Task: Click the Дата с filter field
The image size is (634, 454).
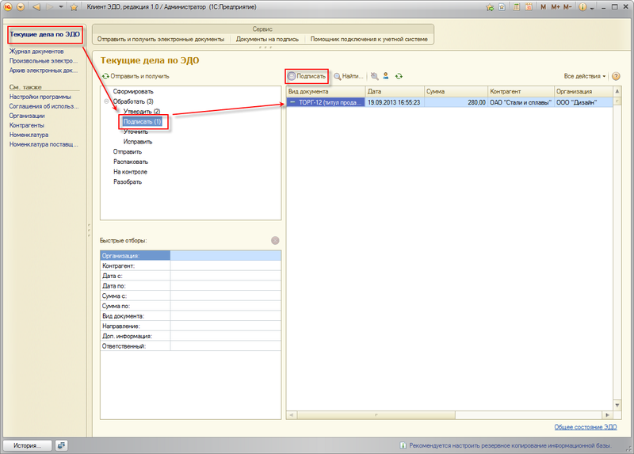Action: tap(226, 276)
